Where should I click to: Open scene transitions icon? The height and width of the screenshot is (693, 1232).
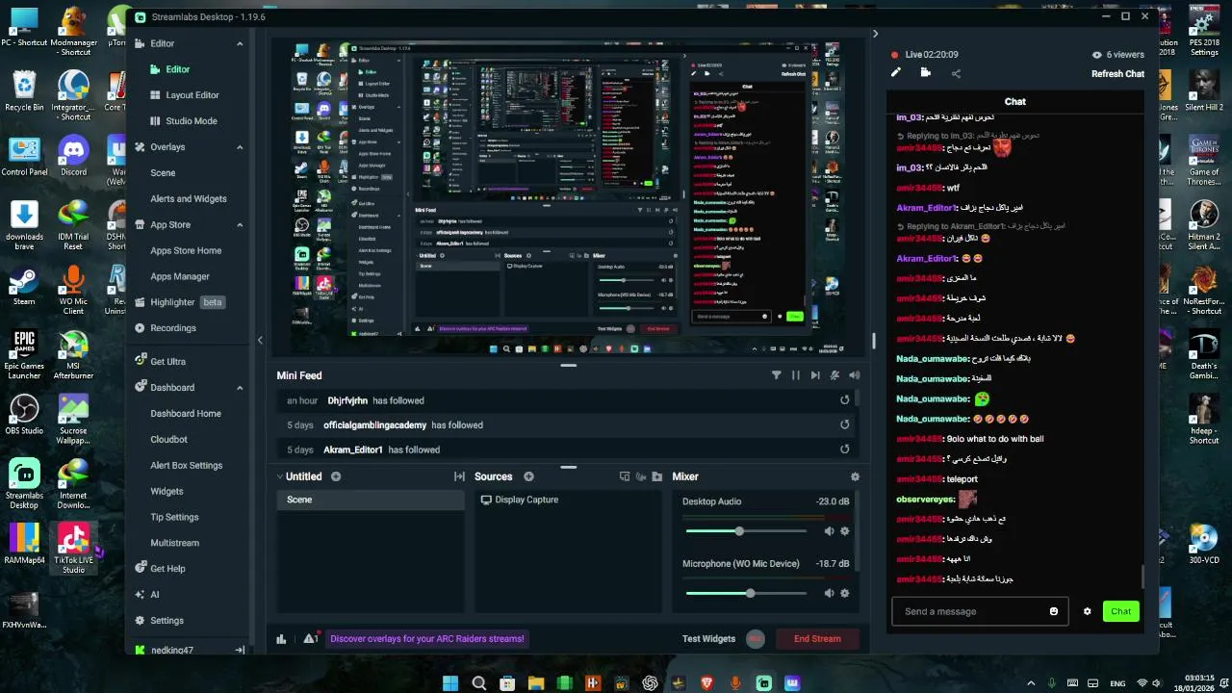tap(459, 476)
